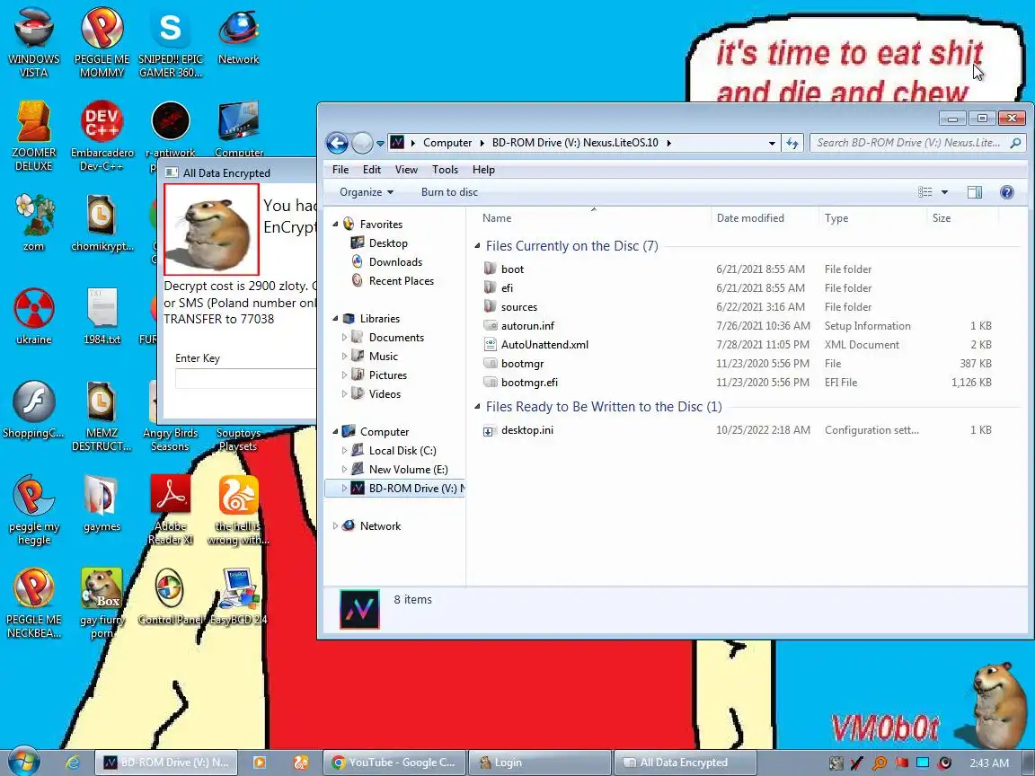
Task: Launch the ShoppingC... Flash icon
Action: 33,410
